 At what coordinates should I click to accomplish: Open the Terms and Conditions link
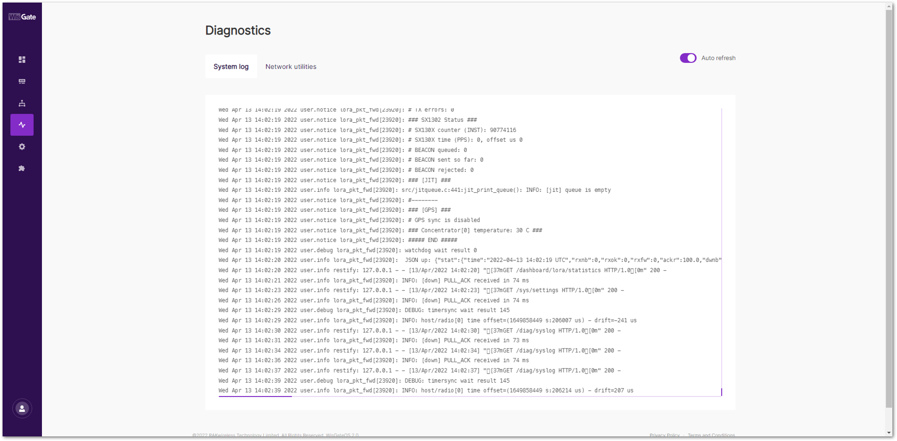pos(711,435)
